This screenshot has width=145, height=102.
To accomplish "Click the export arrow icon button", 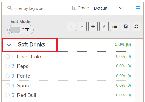I will [125, 26].
